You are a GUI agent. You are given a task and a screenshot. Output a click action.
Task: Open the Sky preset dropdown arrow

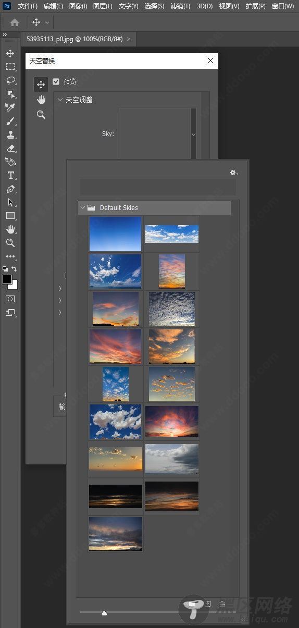[x=193, y=134]
